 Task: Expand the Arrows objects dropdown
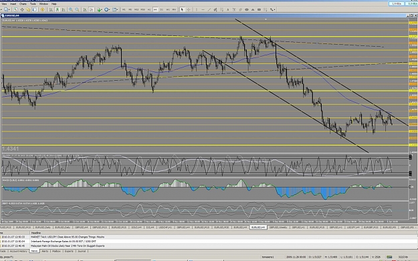point(272,9)
